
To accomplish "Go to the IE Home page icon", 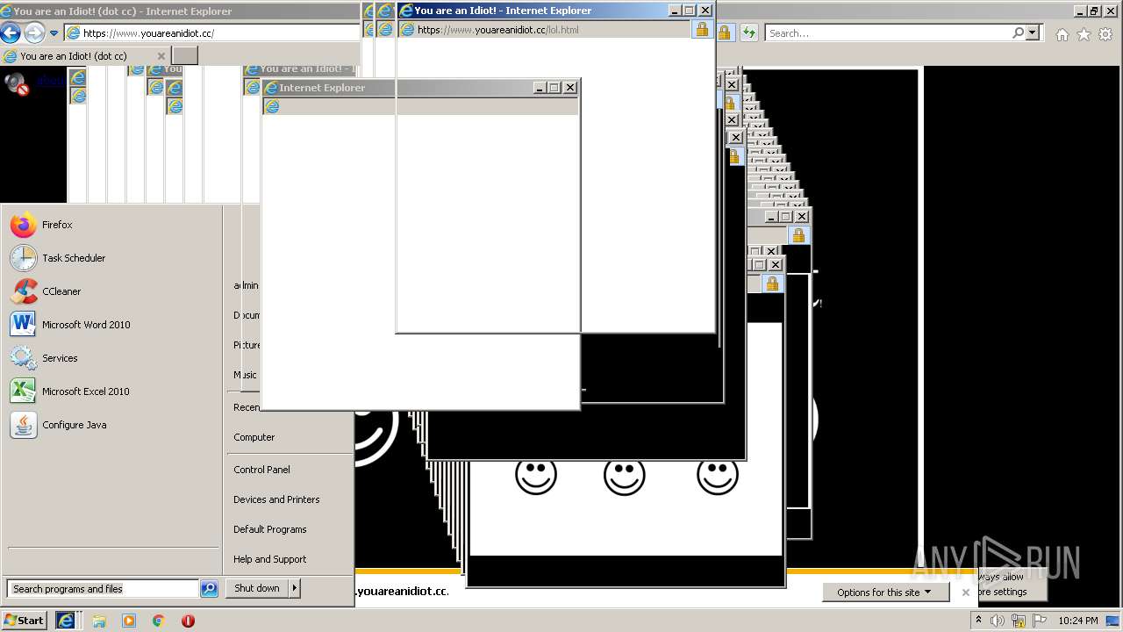I will click(1062, 34).
